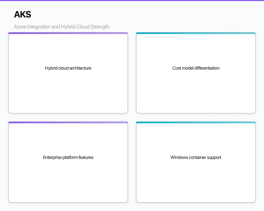The width and height of the screenshot is (264, 211).
Task: Open the Windows container support card
Action: click(x=196, y=162)
